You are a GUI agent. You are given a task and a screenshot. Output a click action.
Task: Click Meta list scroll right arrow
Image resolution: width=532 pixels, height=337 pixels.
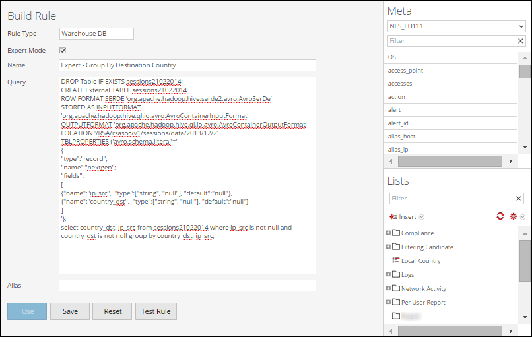[x=511, y=161]
